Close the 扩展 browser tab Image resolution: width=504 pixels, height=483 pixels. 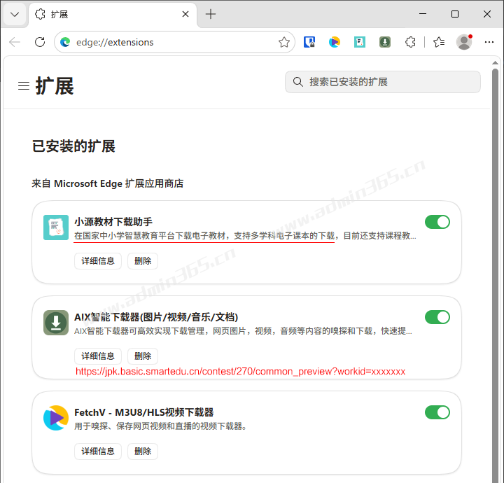click(185, 14)
